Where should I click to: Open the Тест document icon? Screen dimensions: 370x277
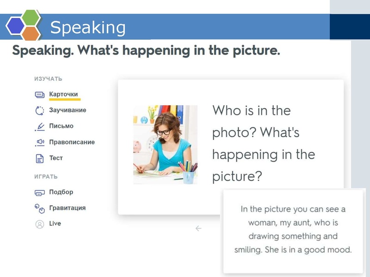click(40, 158)
